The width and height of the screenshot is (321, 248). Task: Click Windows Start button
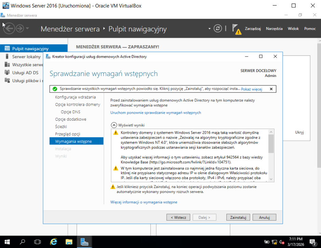(x=7, y=242)
